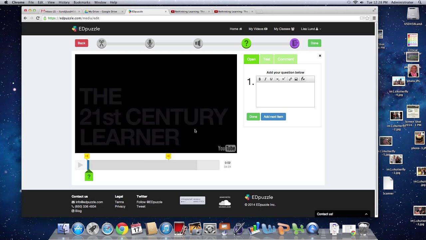This screenshot has width=426, height=240.
Task: Select the audio notes speaker tool
Action: coord(198,43)
